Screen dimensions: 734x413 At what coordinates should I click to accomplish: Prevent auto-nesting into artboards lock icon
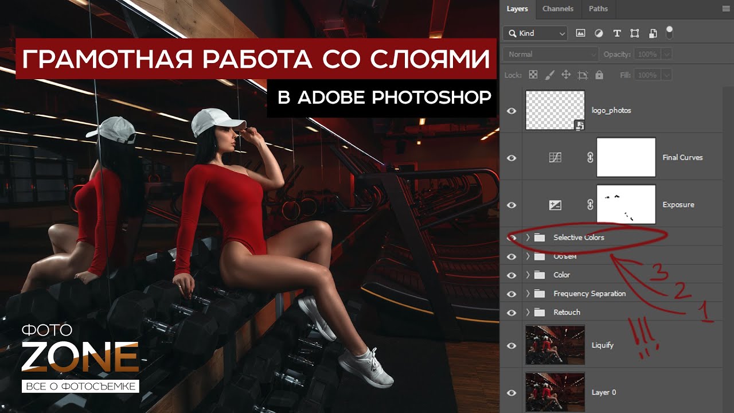(583, 75)
